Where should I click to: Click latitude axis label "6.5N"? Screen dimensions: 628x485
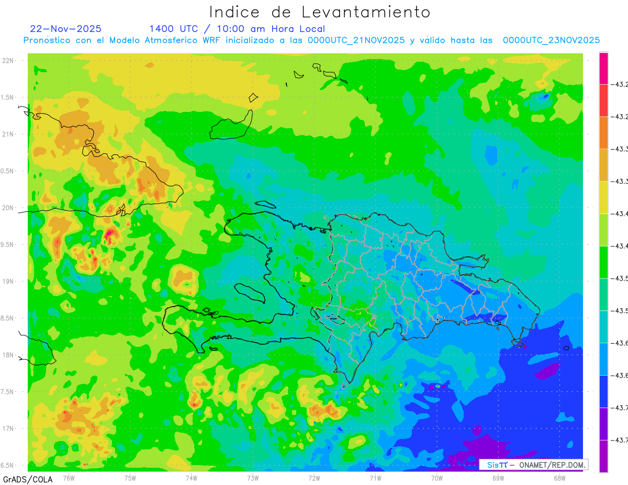point(7,465)
